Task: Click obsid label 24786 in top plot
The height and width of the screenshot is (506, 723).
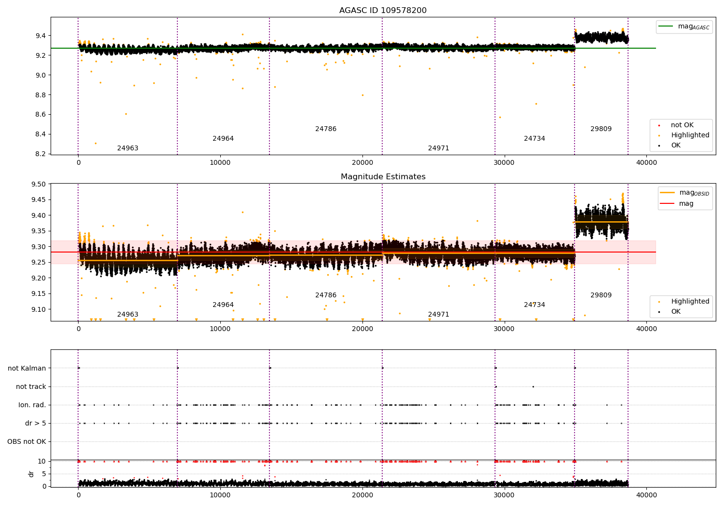Action: coord(326,129)
